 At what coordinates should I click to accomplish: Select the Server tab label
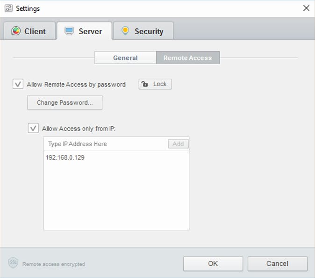(x=90, y=31)
